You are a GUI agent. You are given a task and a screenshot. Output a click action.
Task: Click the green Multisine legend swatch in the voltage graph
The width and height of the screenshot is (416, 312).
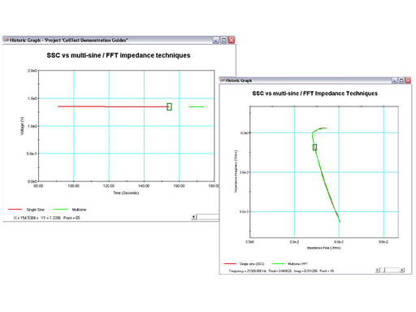point(61,210)
